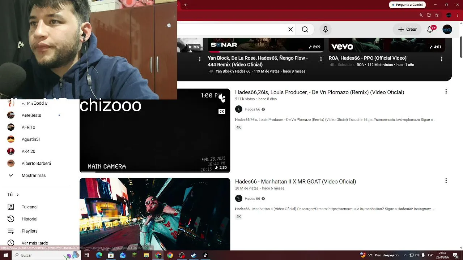Bookmark this page with the star icon

[x=437, y=15]
